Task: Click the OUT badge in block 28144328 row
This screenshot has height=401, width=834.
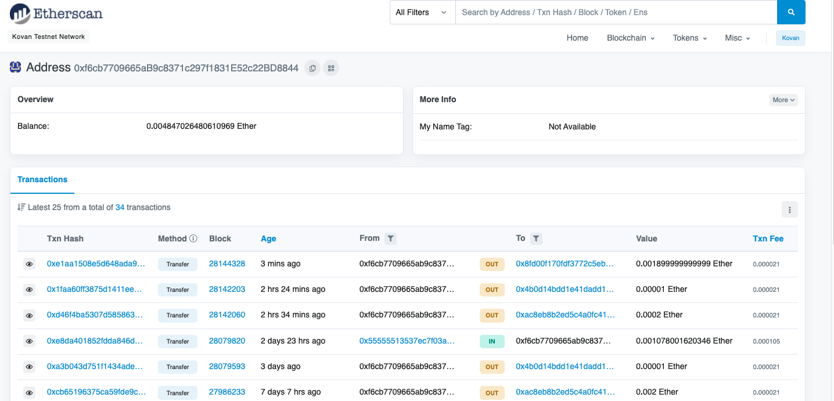Action: point(492,264)
